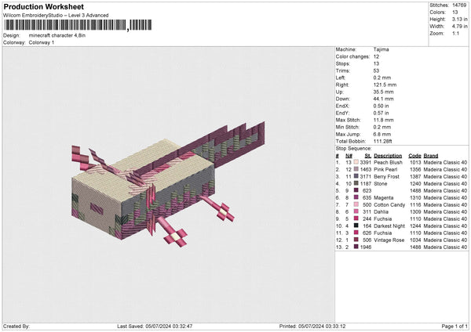The image size is (471, 332).
Task: Click the Stitches value '14769'
Action: pyautogui.click(x=459, y=5)
